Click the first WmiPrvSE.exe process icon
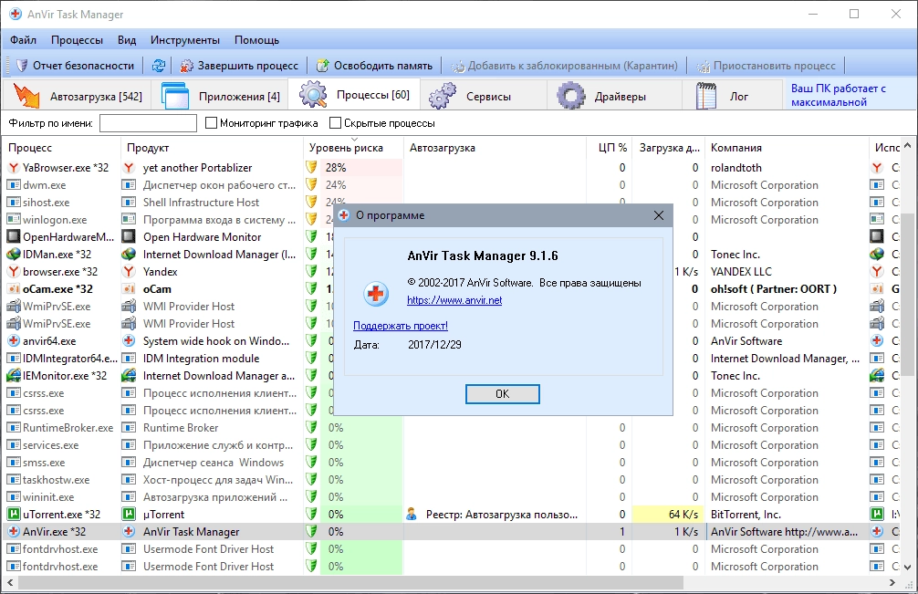 coord(14,306)
